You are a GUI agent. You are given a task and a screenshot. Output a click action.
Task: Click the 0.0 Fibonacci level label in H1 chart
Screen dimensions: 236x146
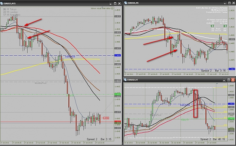tap(226, 137)
